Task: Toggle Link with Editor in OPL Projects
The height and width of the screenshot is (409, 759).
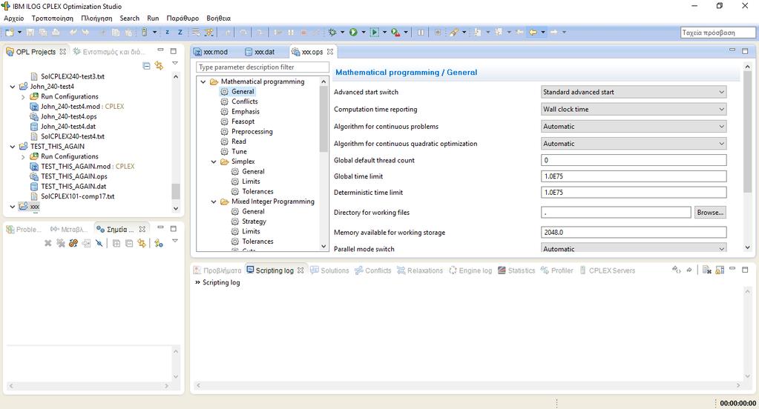Action: click(159, 66)
